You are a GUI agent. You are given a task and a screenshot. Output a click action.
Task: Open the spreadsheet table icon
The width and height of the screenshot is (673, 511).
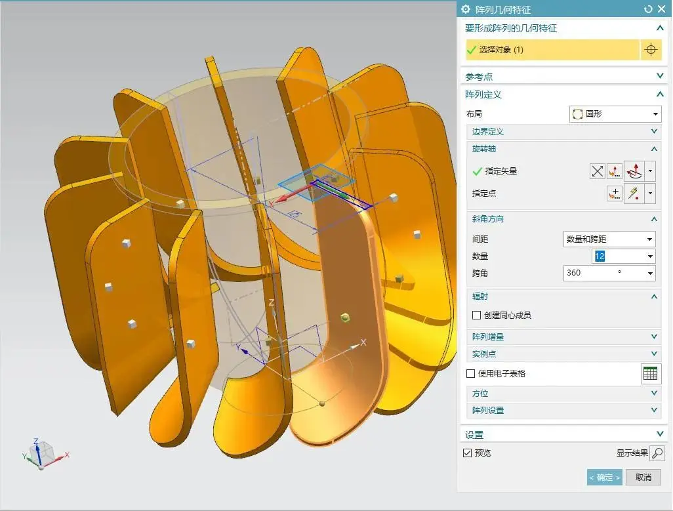click(x=650, y=374)
